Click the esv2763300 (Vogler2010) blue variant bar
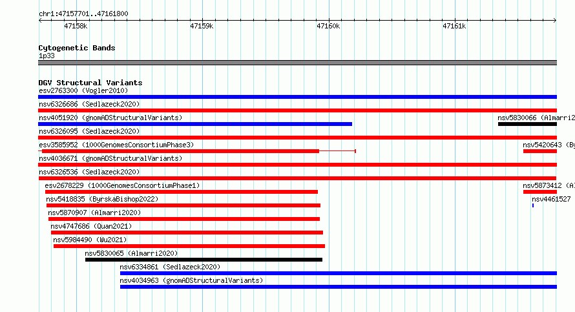 tap(297, 97)
